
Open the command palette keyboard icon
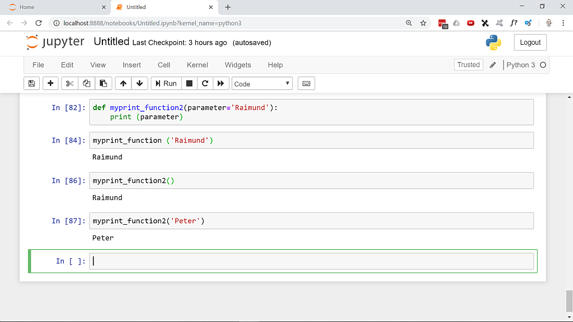tap(306, 83)
